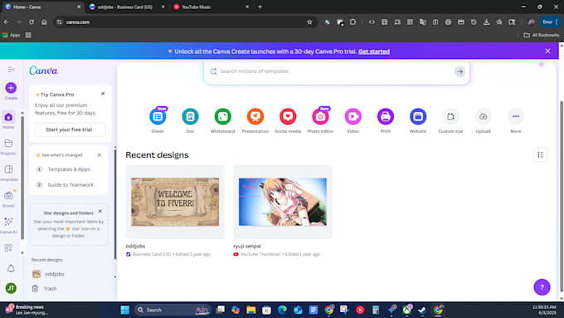Open the Apps bookmarks shortcut
The height and width of the screenshot is (318, 564).
pos(11,35)
